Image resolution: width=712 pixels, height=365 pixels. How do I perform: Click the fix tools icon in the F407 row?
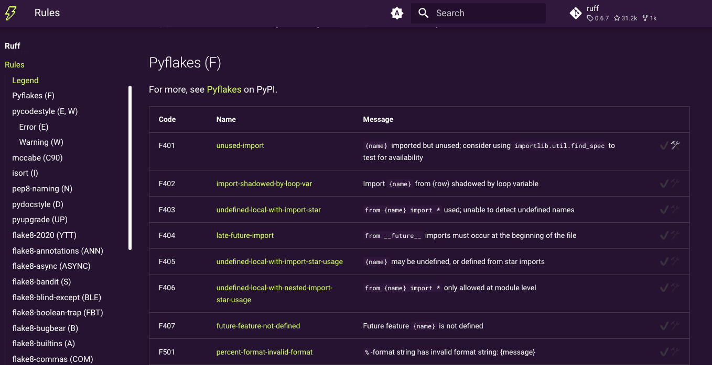click(675, 326)
